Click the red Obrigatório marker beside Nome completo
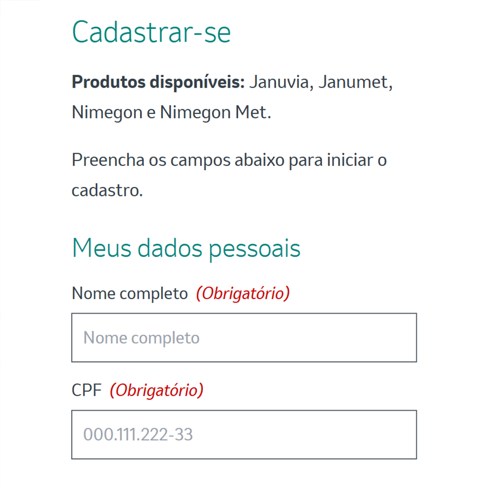Viewport: 488px width, 488px height. [243, 294]
